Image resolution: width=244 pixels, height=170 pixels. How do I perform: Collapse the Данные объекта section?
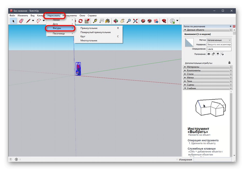tap(185, 30)
